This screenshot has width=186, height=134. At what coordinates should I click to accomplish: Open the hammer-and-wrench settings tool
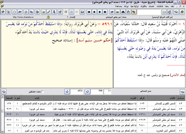click(x=3, y=12)
